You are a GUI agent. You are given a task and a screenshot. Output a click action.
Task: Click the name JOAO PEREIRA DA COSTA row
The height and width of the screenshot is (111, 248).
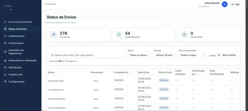(x=56, y=90)
